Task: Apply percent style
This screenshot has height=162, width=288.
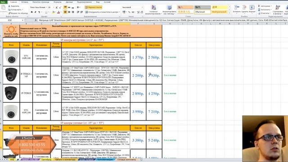Action: click(129, 12)
